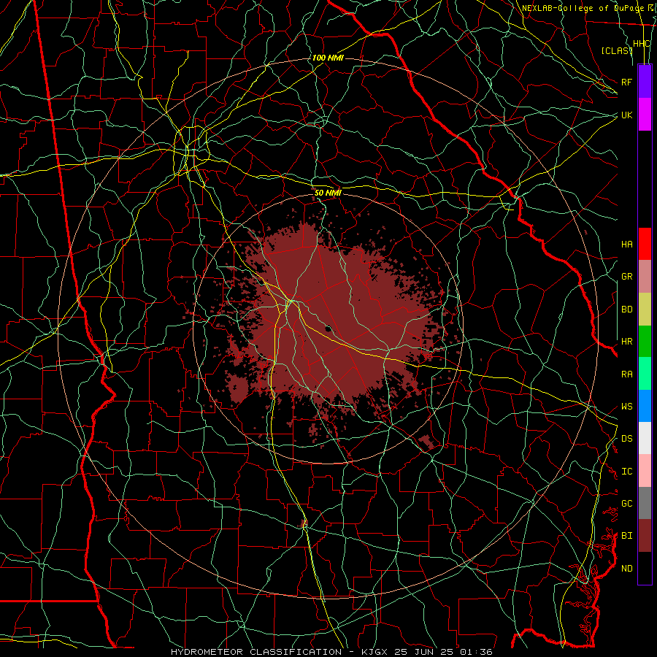Click the 50 NMI range ring label
The height and width of the screenshot is (657, 657).
328,193
